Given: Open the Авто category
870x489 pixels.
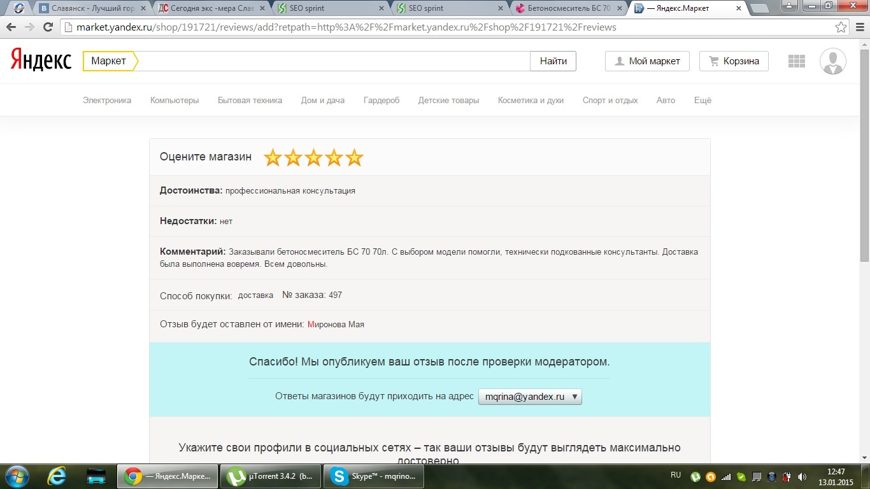Looking at the screenshot, I should [666, 100].
